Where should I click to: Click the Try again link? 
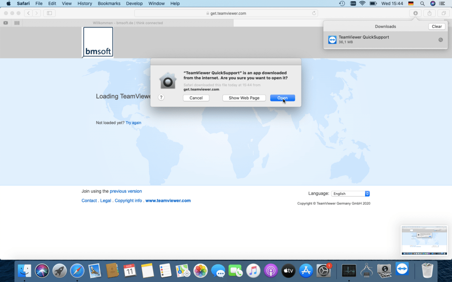click(133, 122)
